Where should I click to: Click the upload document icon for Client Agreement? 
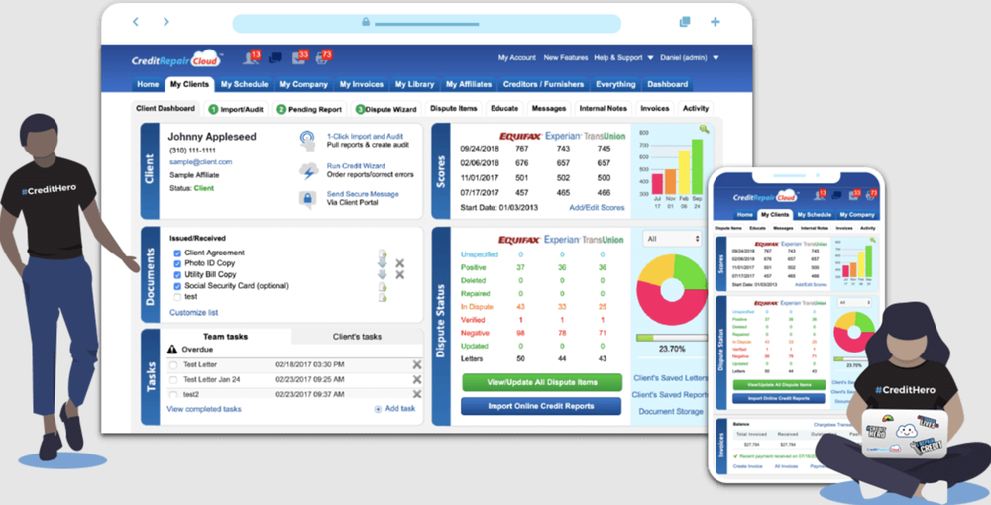click(x=383, y=253)
